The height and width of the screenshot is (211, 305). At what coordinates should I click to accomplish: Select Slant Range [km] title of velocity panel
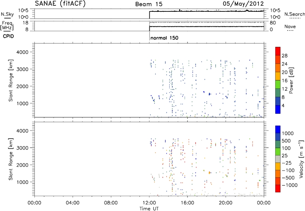[x=11, y=159]
